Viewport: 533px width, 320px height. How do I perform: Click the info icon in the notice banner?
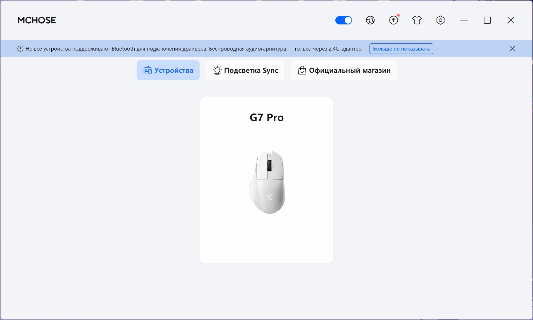[20, 49]
